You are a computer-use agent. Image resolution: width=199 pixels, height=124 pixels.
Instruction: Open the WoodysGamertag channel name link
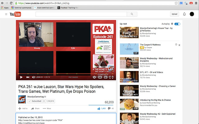coord(35,97)
